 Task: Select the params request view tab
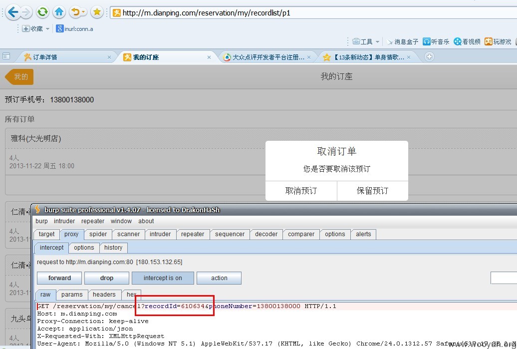click(72, 295)
